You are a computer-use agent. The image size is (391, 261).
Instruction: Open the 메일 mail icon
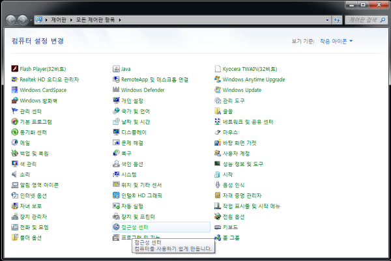tap(15, 143)
